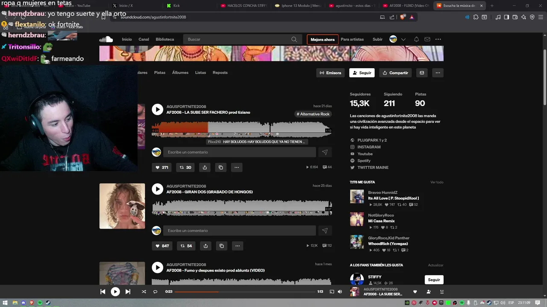547x307 pixels.
Task: Share LA SUBE SER FACHERO track
Action: pos(205,168)
